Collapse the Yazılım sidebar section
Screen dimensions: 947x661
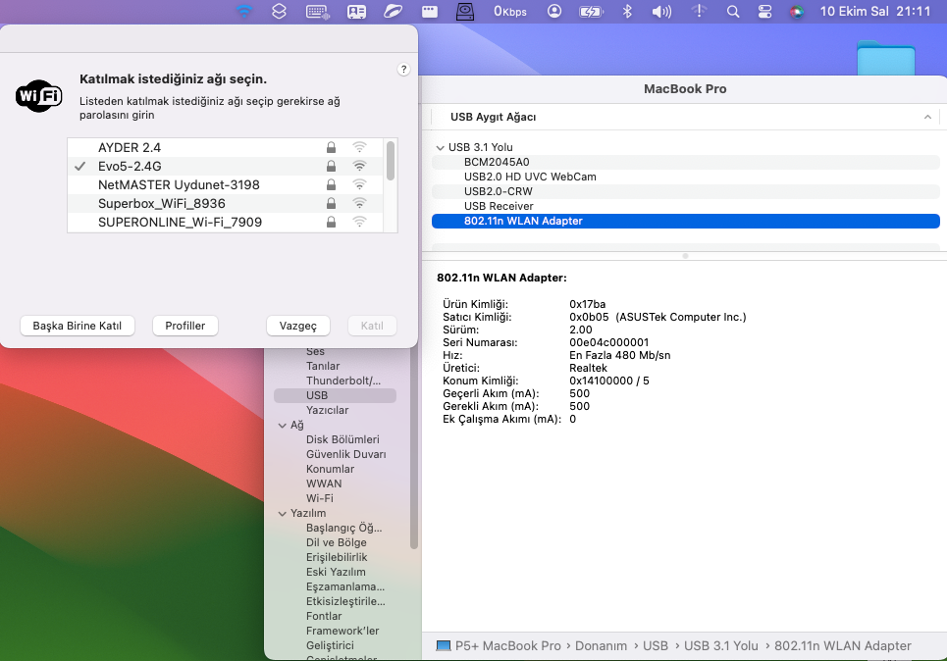click(x=282, y=513)
